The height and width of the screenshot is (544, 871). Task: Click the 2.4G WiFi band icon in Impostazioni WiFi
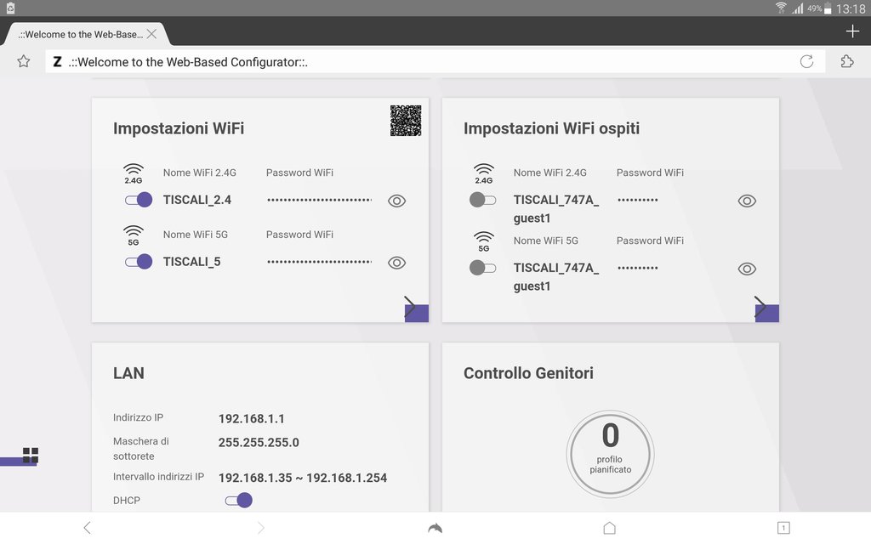134,173
